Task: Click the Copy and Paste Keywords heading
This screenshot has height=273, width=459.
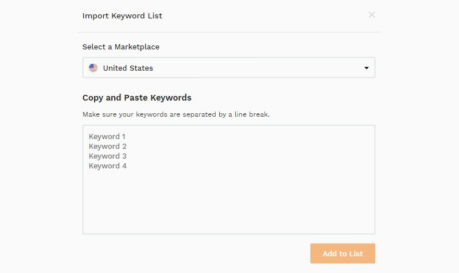Action: point(137,98)
